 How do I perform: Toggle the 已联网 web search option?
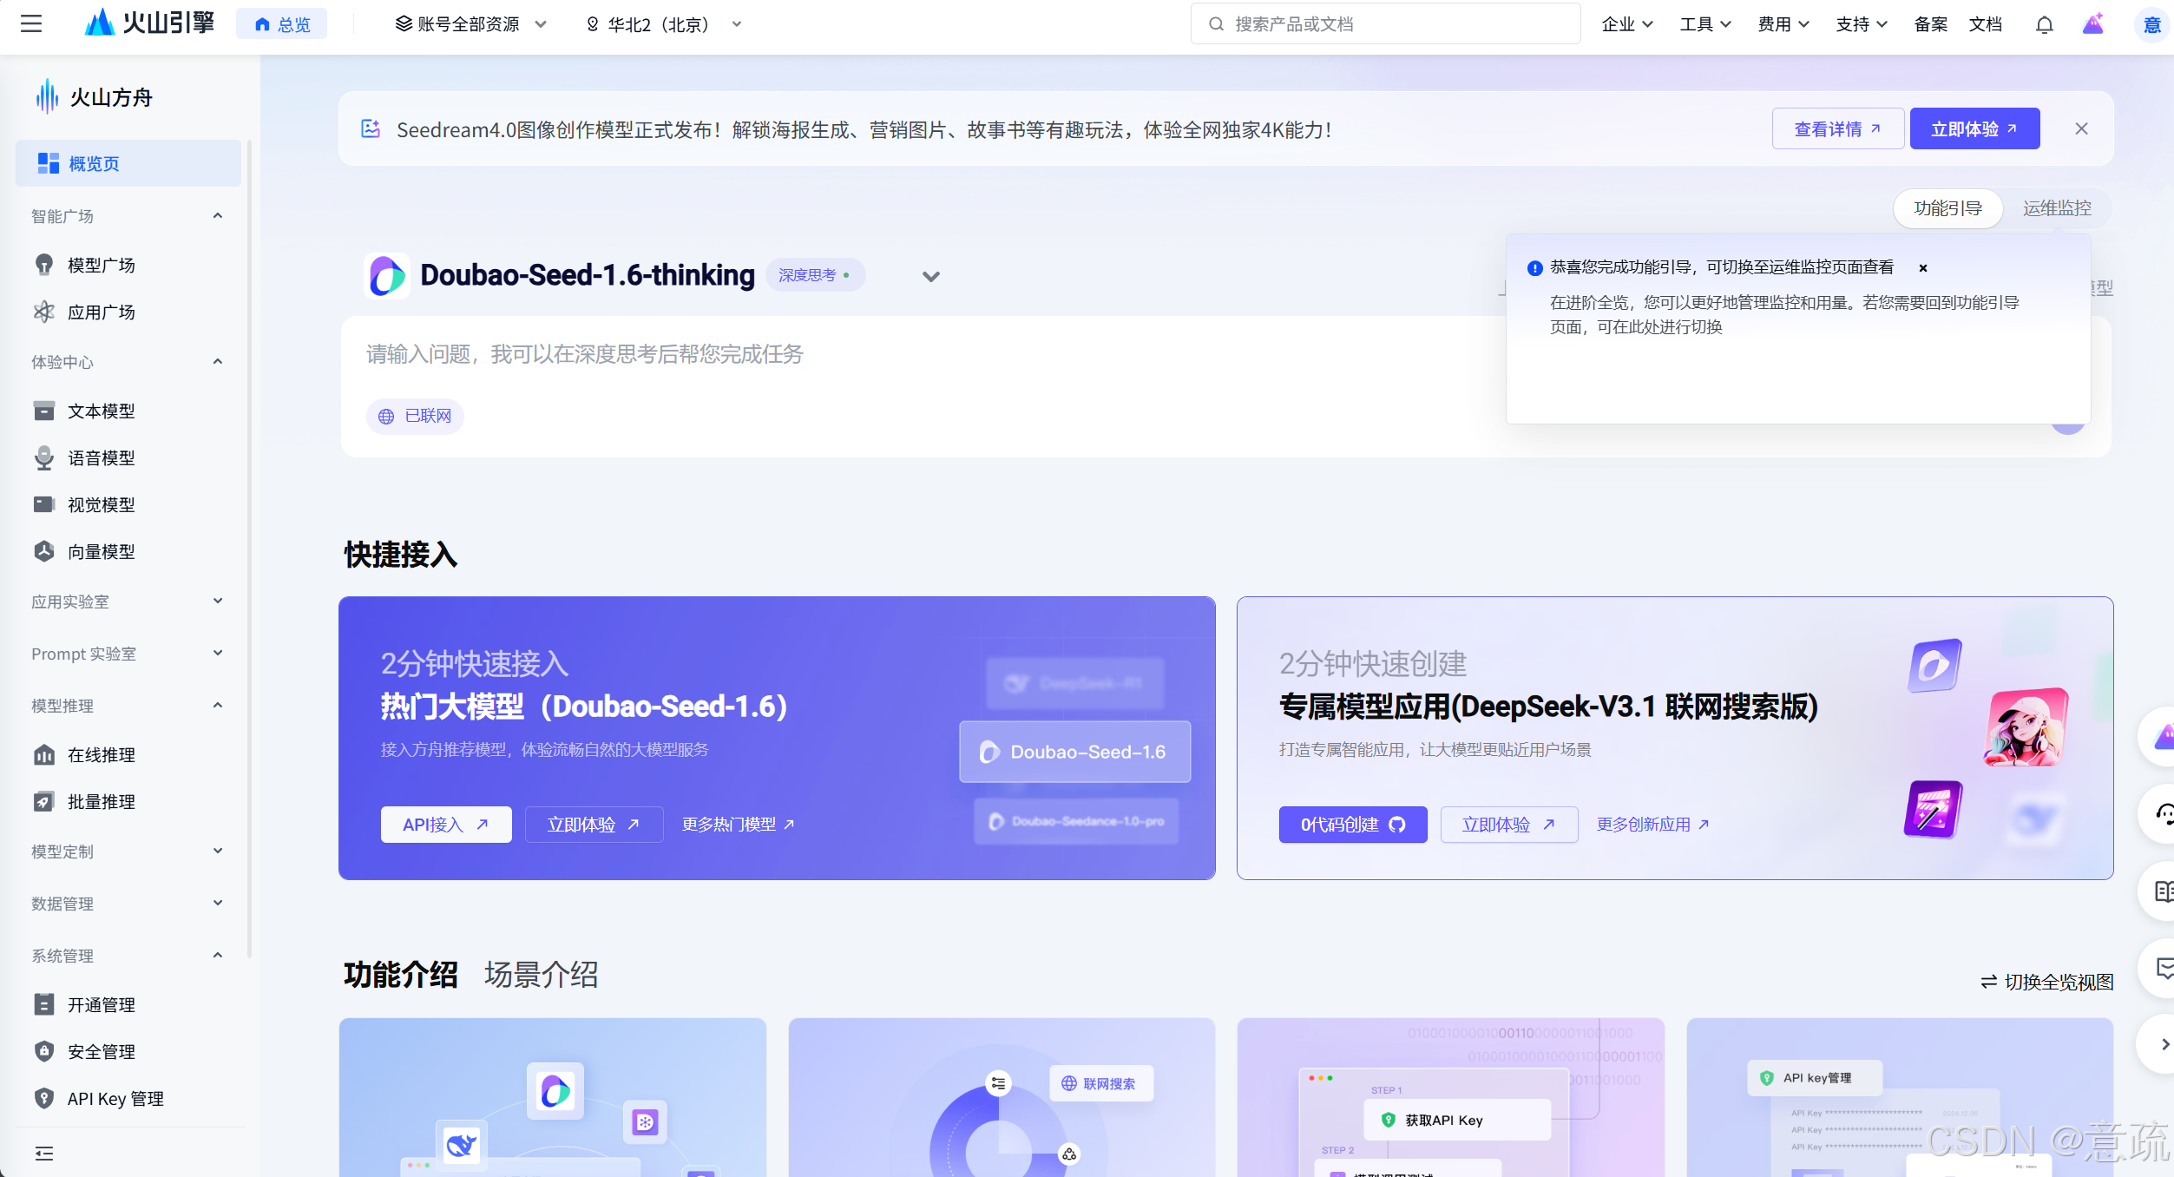[x=415, y=416]
